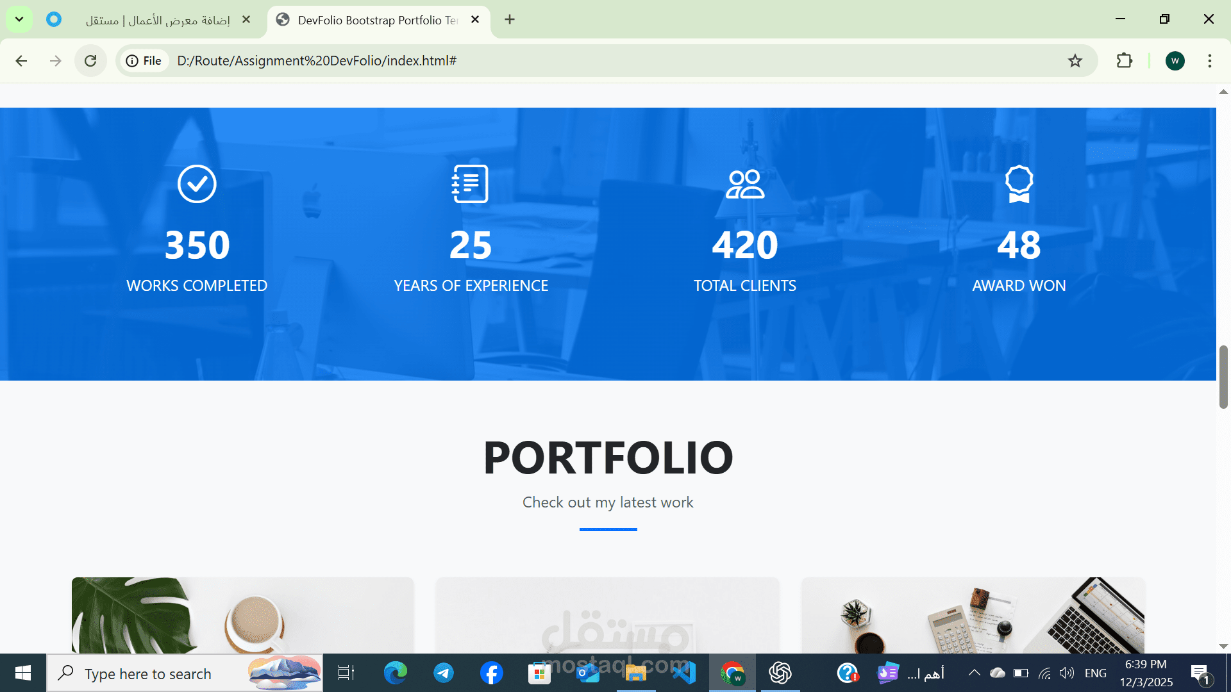Close the DevFolio Bootstrap Portfolio tab
Screen dimensions: 1231x692
(475, 20)
